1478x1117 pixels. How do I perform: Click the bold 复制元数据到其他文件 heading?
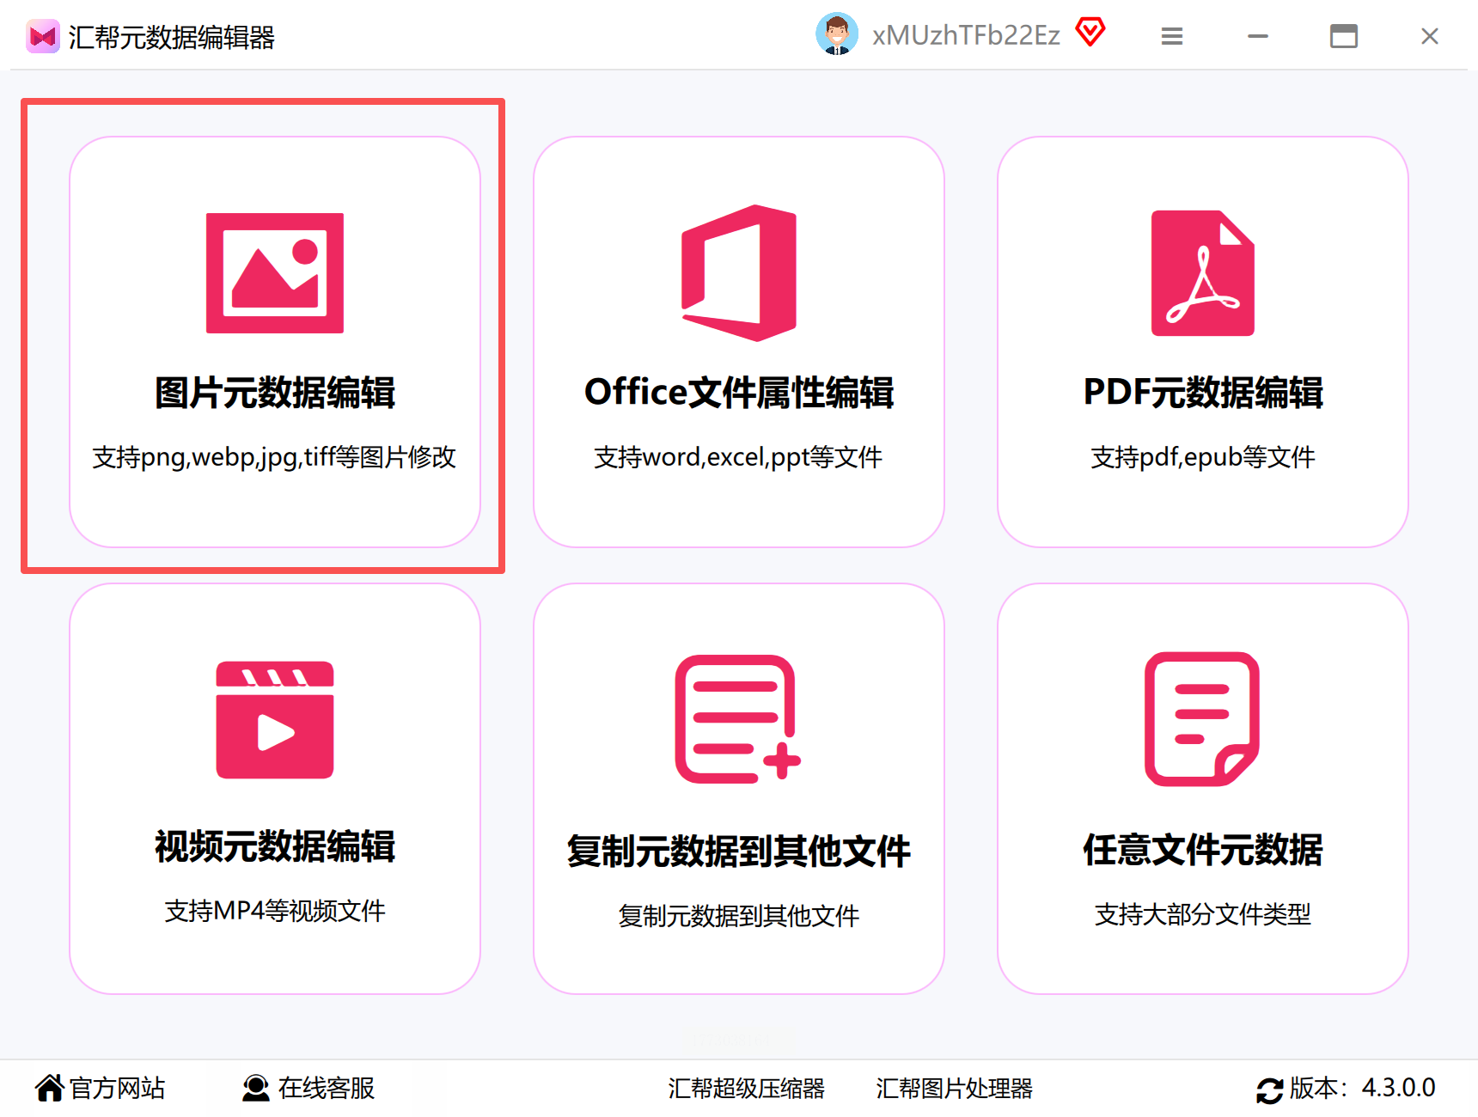point(739,851)
